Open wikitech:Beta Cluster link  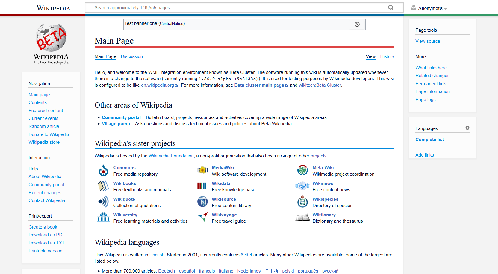(x=320, y=85)
